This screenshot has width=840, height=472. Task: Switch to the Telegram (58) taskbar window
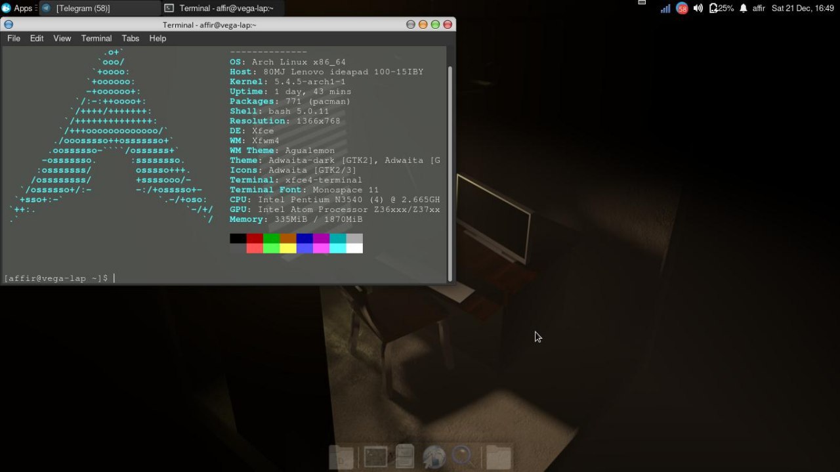click(x=100, y=8)
